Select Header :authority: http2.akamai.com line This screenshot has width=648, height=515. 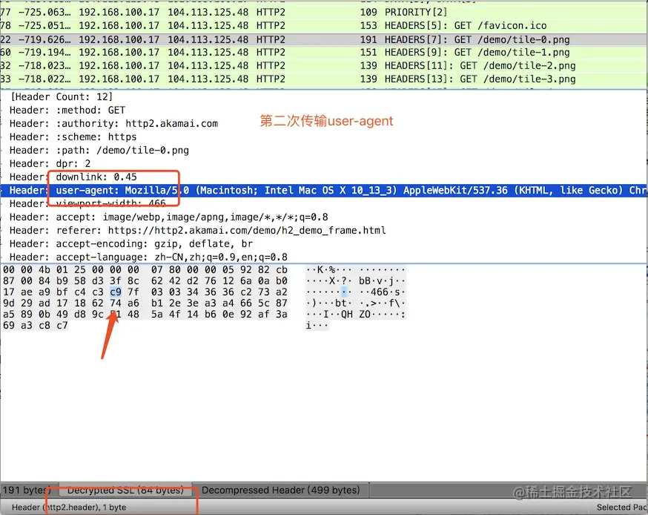click(113, 124)
